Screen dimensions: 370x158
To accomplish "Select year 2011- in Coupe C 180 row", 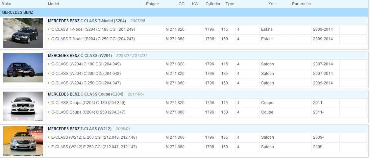I will (318, 103).
